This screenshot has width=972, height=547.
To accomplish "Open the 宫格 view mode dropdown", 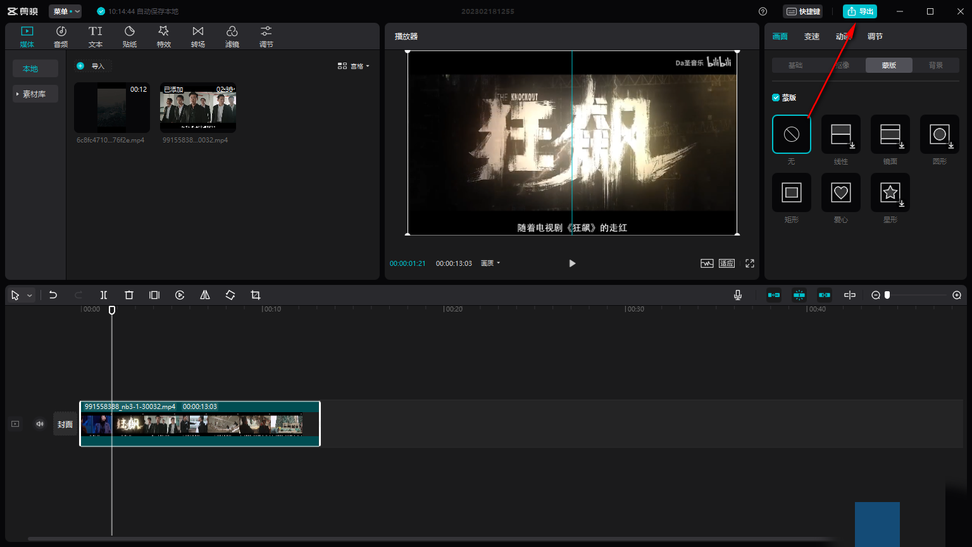I will point(354,66).
